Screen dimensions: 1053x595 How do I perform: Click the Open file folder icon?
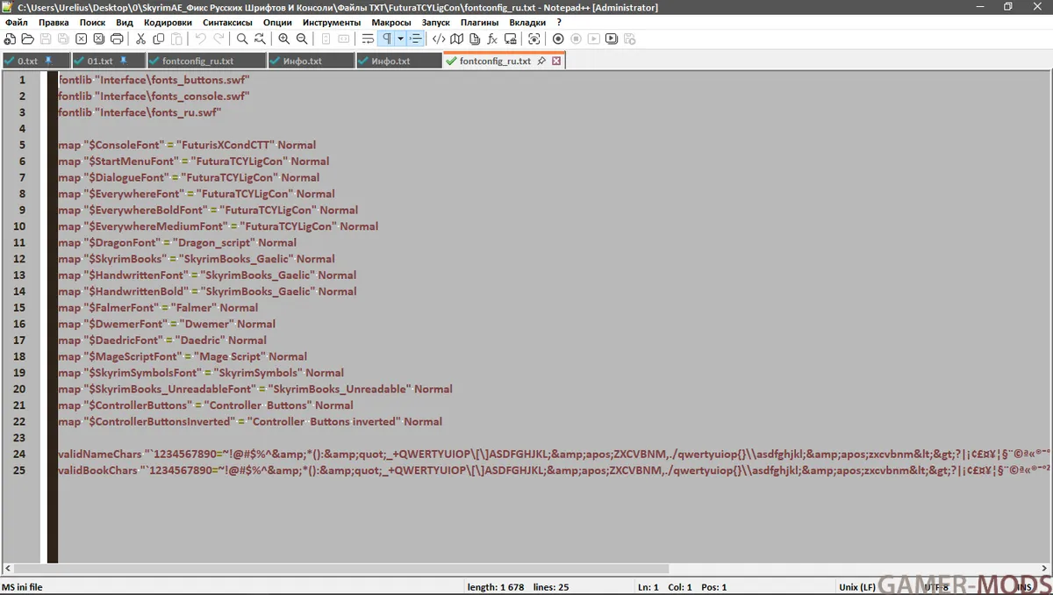tap(27, 39)
